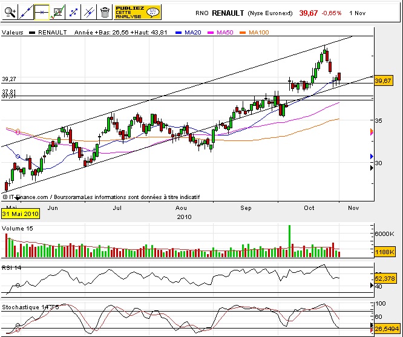Click the 52,378 RSI value tag

[385, 279]
